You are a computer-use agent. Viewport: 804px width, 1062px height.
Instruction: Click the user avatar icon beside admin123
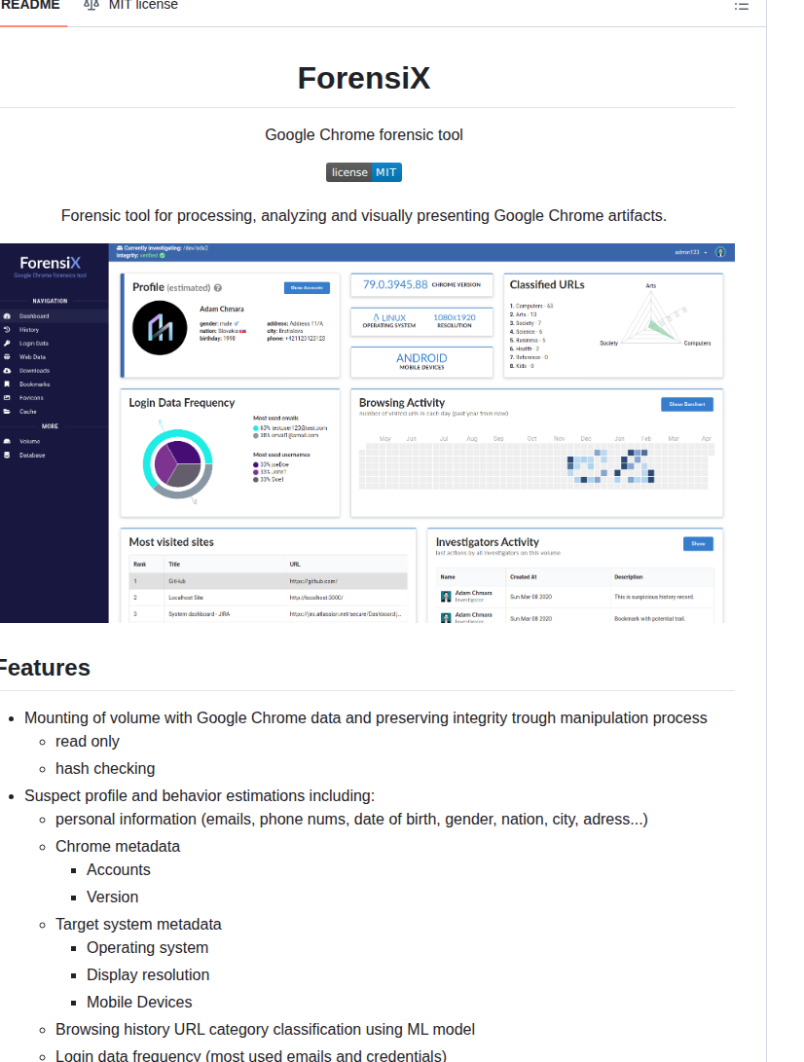(720, 252)
